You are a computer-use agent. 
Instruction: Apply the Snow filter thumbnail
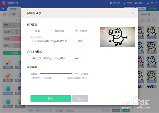pos(152,76)
